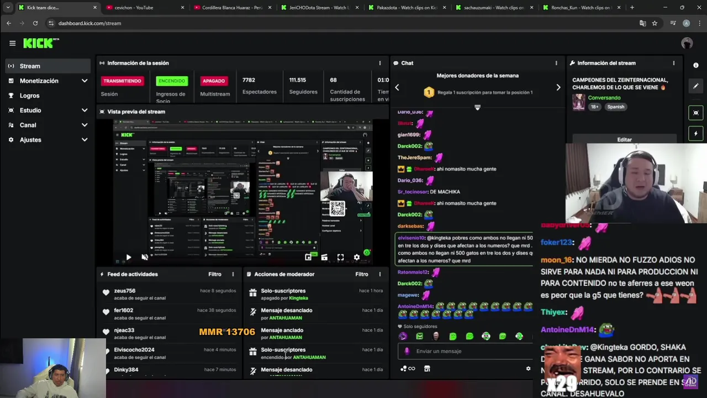
Task: Open the chat shop icon
Action: 427,369
